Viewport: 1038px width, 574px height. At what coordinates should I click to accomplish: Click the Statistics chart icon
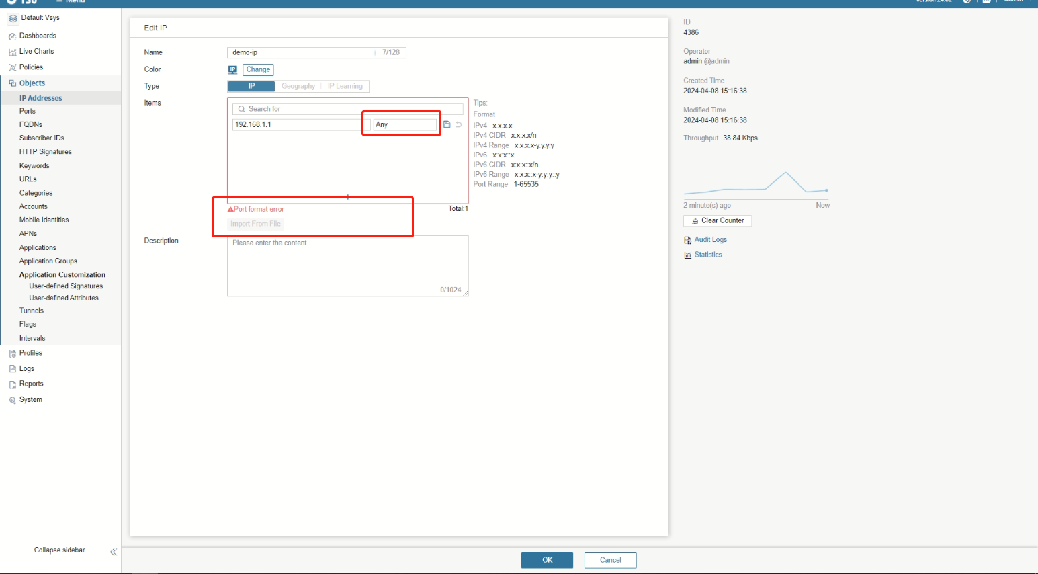click(x=687, y=255)
